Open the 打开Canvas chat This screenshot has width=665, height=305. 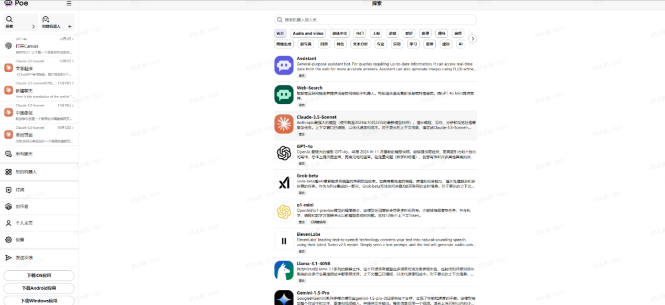(39, 46)
